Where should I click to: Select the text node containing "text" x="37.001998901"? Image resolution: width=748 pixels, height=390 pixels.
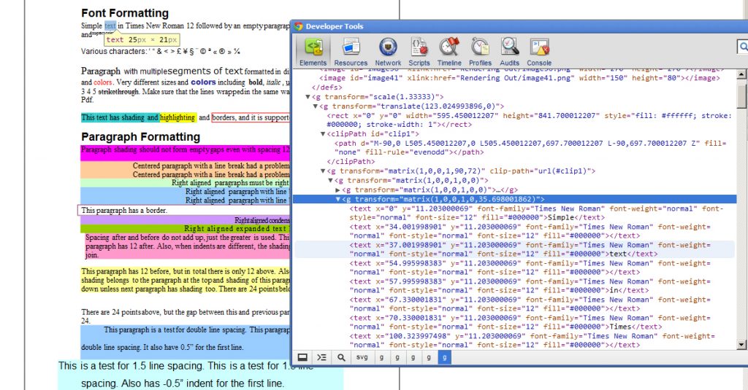530,249
